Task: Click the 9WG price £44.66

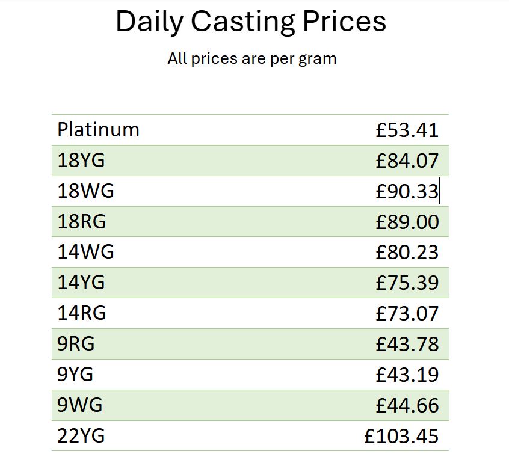Action: click(x=407, y=405)
